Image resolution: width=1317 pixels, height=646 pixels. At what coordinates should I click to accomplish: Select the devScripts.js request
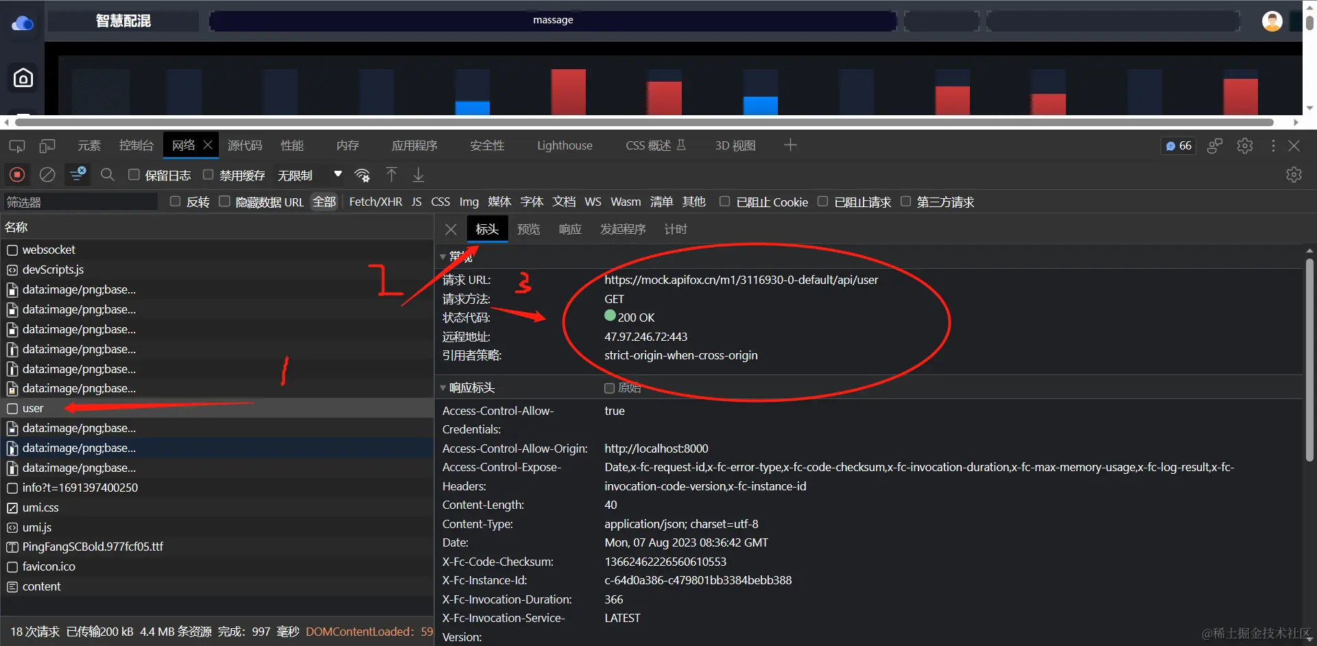pos(217,270)
